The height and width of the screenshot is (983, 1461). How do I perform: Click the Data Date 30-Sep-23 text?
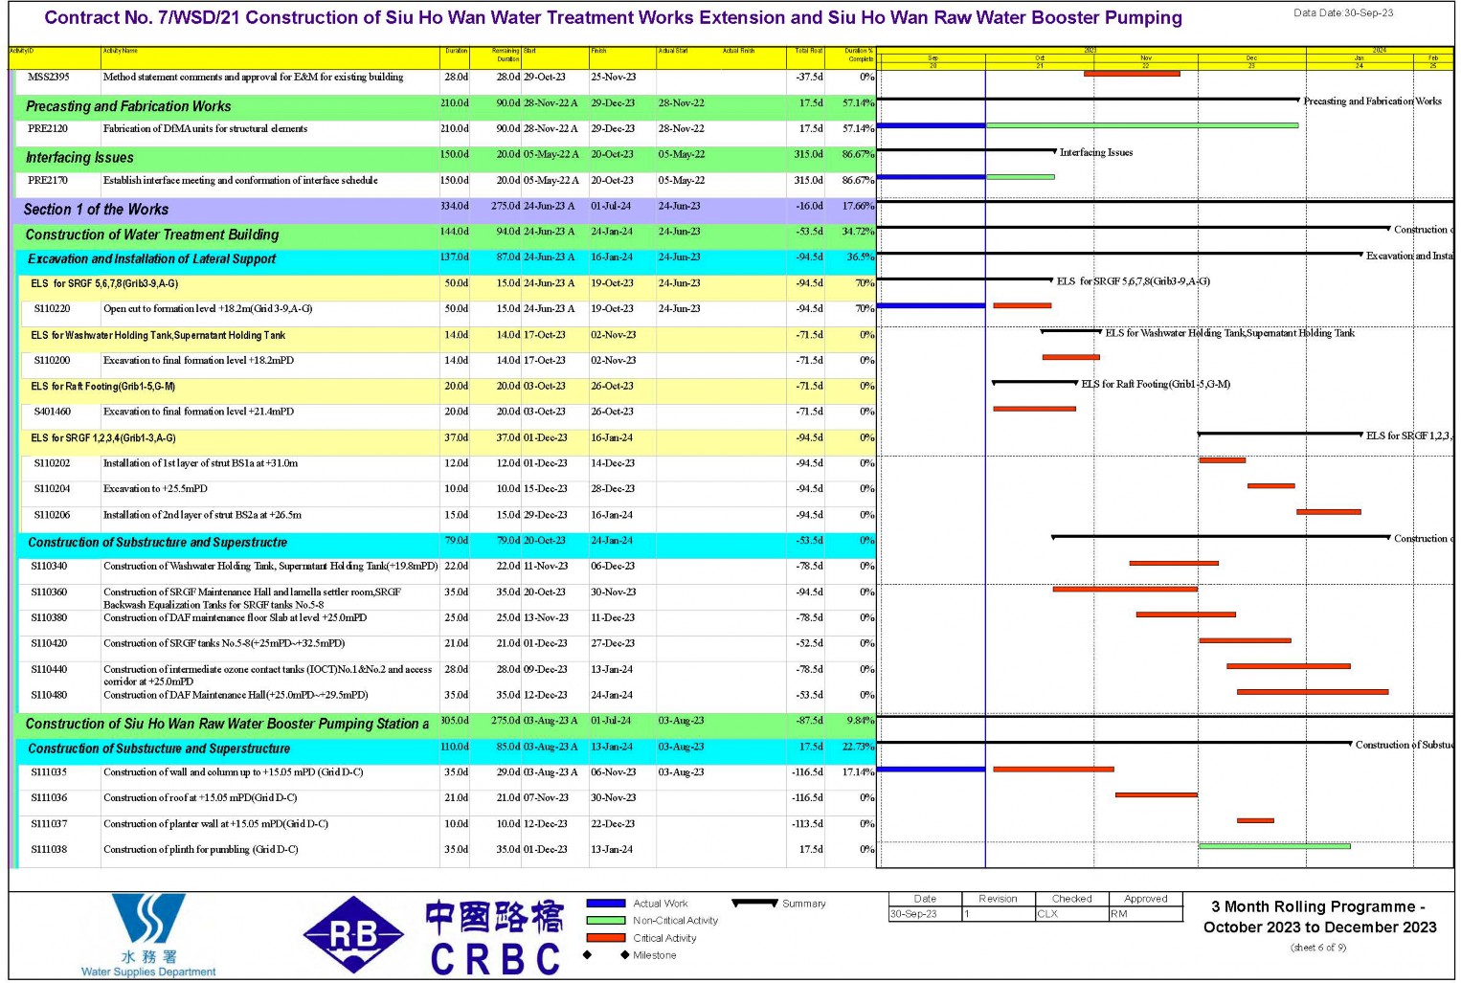coord(1343,13)
